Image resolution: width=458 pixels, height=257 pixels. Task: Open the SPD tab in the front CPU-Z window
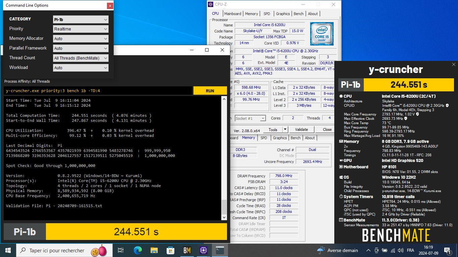point(267,14)
